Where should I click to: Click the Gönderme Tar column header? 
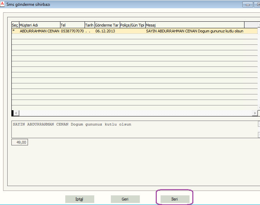[107, 25]
